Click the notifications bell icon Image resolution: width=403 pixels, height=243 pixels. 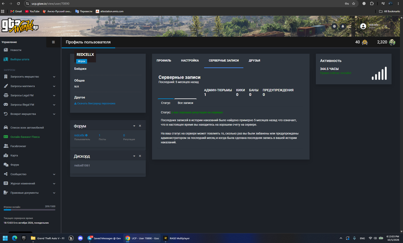point(343,26)
